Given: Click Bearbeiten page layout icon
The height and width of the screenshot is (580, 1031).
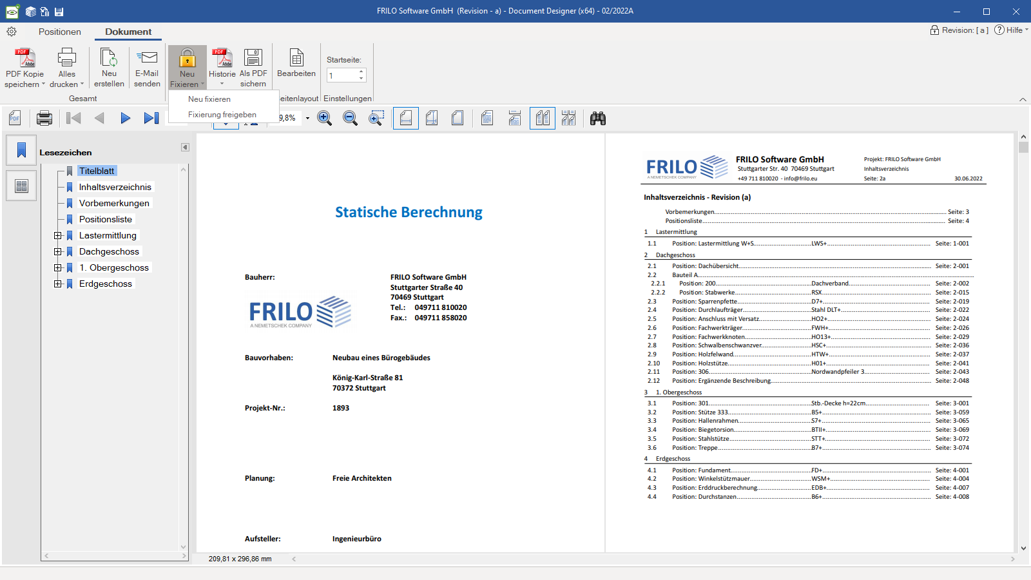Looking at the screenshot, I should point(296,58).
